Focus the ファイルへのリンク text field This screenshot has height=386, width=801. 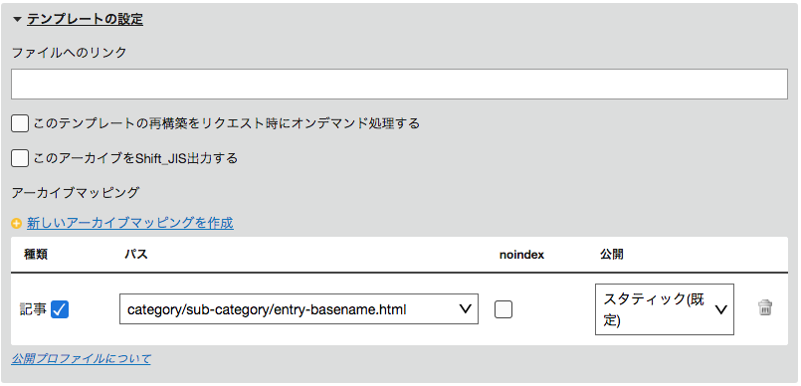(x=399, y=85)
